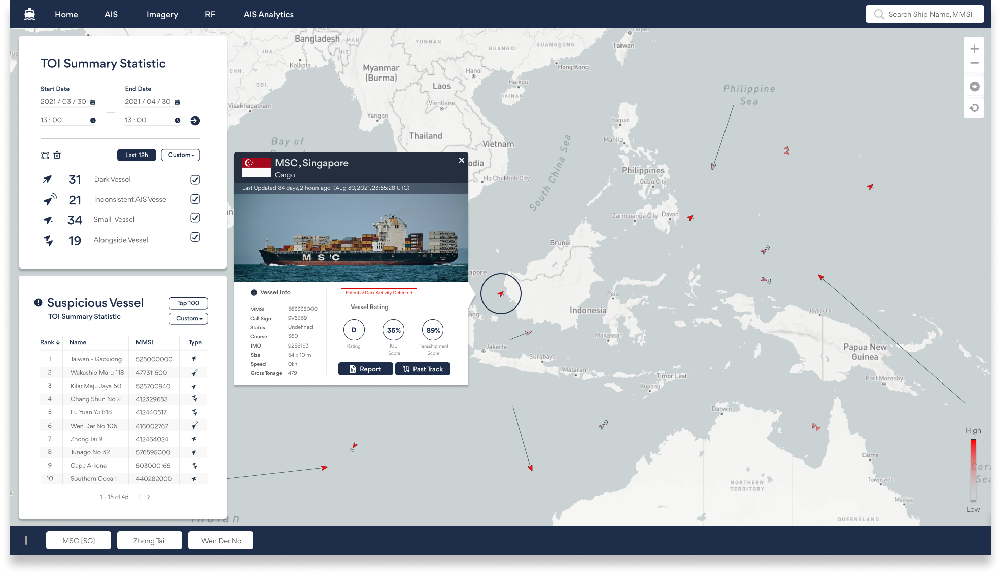Open the RF tab
The width and height of the screenshot is (1001, 575).
(x=210, y=14)
